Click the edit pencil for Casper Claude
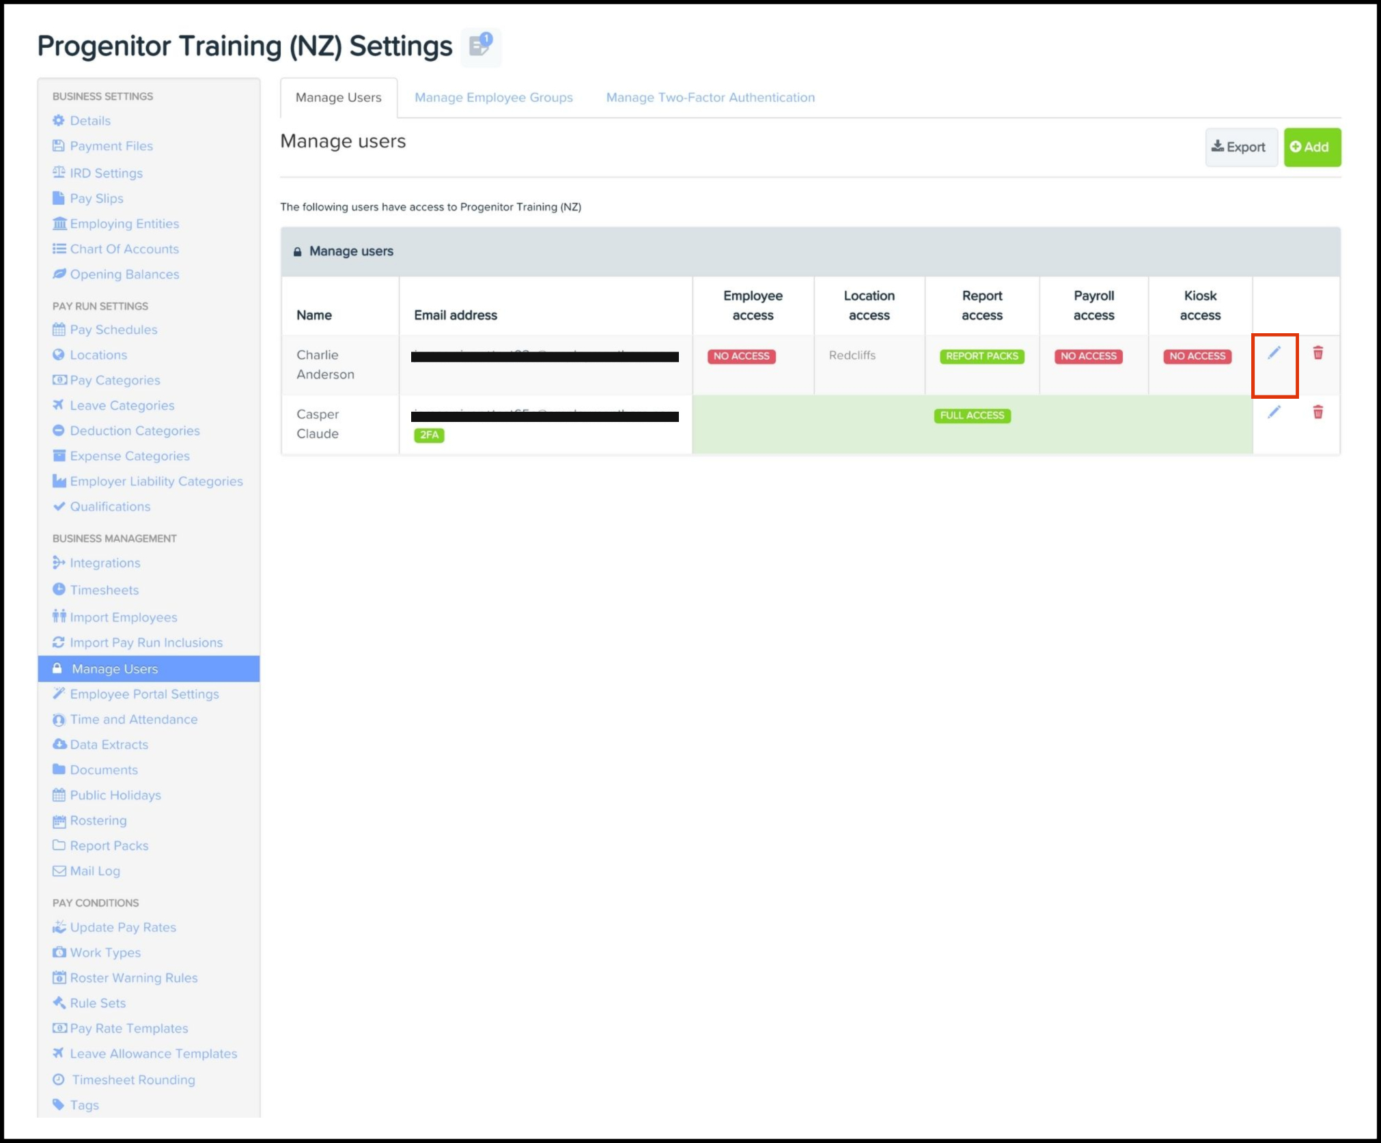Image resolution: width=1381 pixels, height=1143 pixels. (x=1274, y=412)
